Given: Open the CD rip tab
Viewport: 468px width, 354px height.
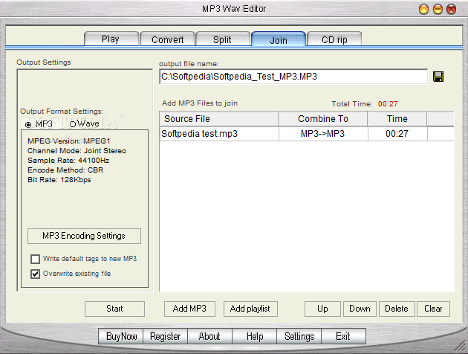Looking at the screenshot, I should (x=334, y=39).
